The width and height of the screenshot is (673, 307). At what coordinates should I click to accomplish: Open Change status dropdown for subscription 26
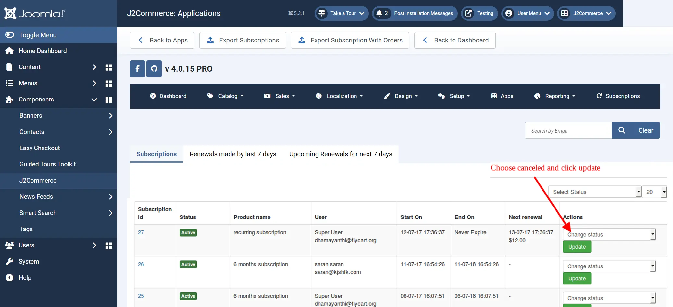pos(609,266)
